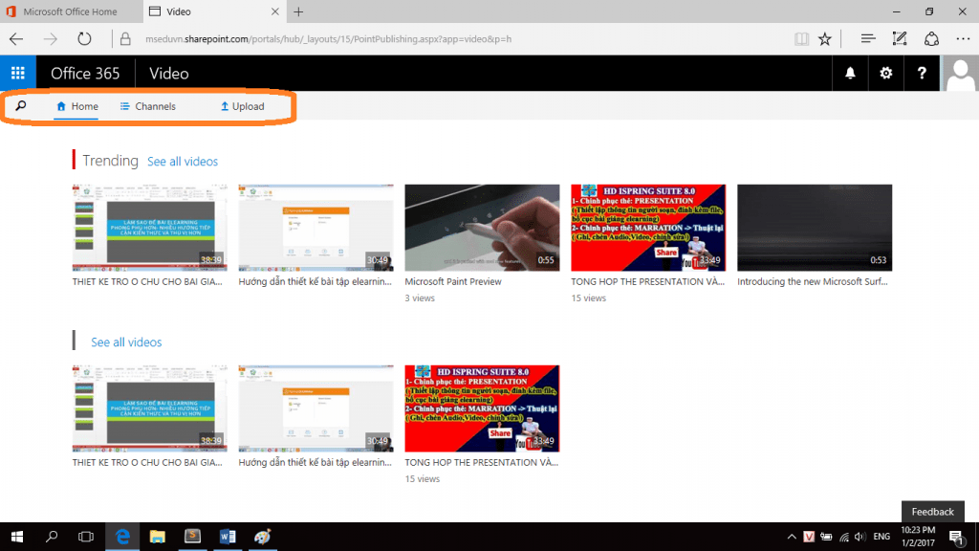Open the Windows Start menu
The image size is (979, 551).
pyautogui.click(x=17, y=537)
